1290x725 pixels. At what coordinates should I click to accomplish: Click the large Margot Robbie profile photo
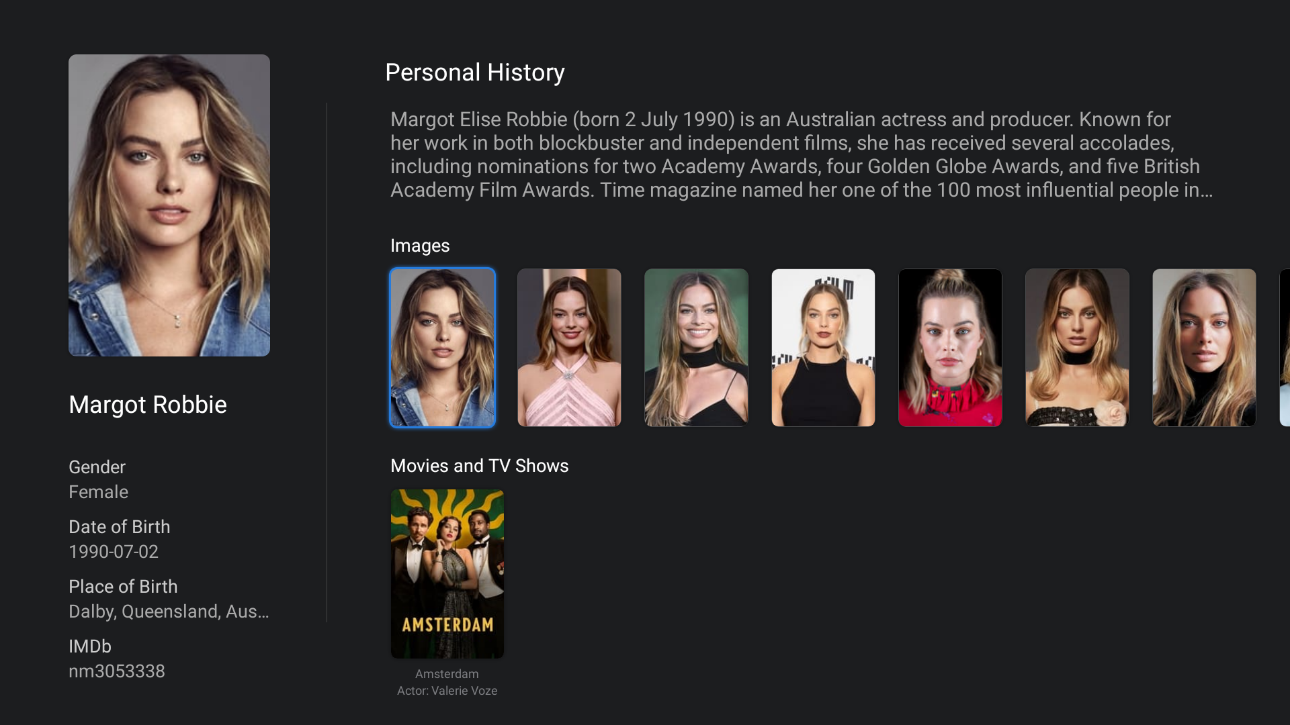[169, 205]
